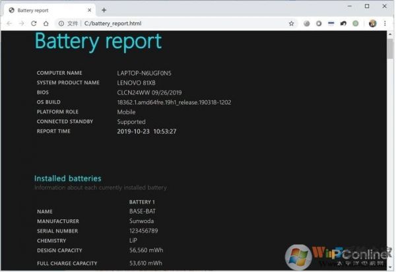The width and height of the screenshot is (396, 272).
Task: Open a new browser tab
Action: pyautogui.click(x=104, y=10)
